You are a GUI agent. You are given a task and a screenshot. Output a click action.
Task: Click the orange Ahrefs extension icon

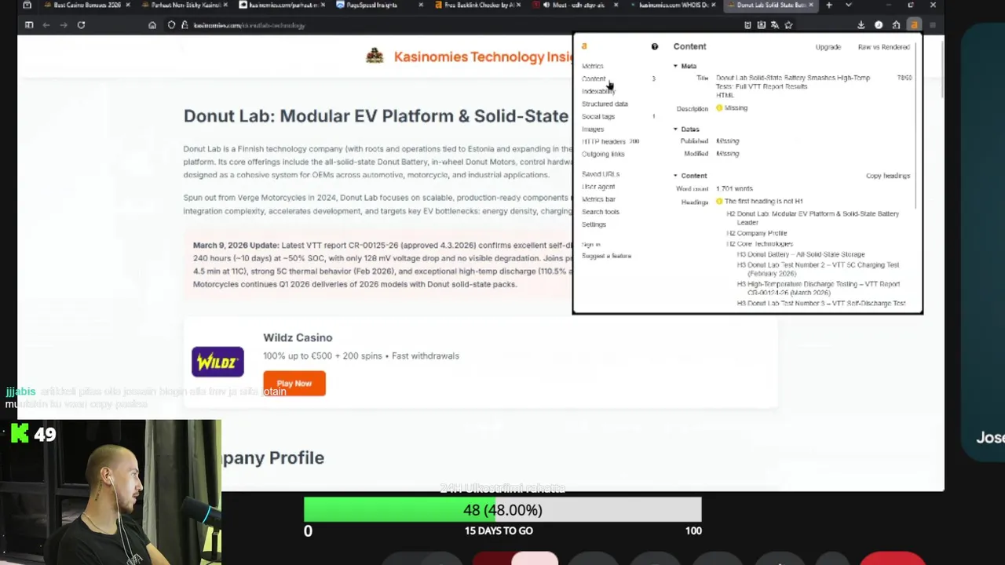[x=914, y=25]
